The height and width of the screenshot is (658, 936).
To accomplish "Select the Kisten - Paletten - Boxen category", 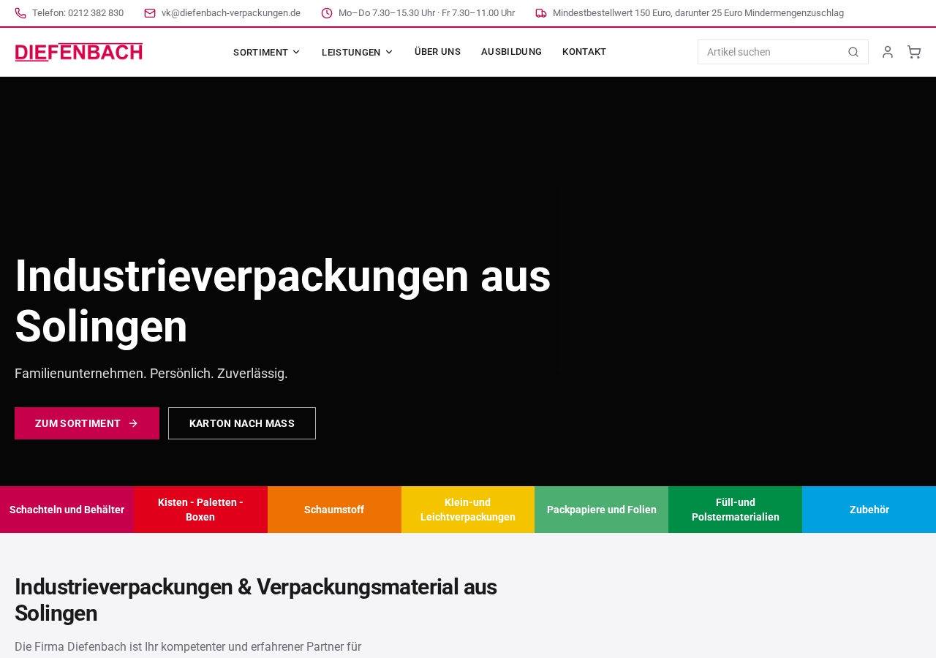I will (x=200, y=510).
